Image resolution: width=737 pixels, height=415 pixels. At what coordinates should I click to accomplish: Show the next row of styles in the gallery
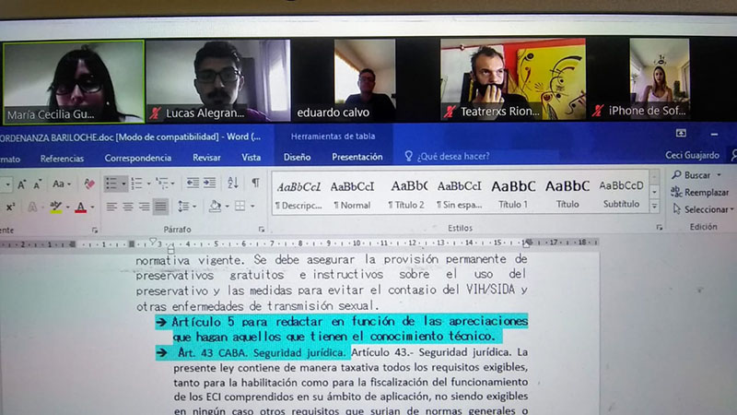(x=654, y=192)
